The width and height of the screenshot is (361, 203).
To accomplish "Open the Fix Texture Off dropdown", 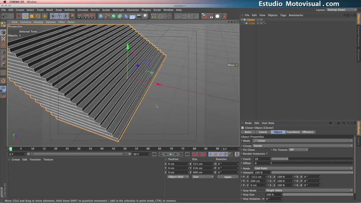I will (x=298, y=150).
